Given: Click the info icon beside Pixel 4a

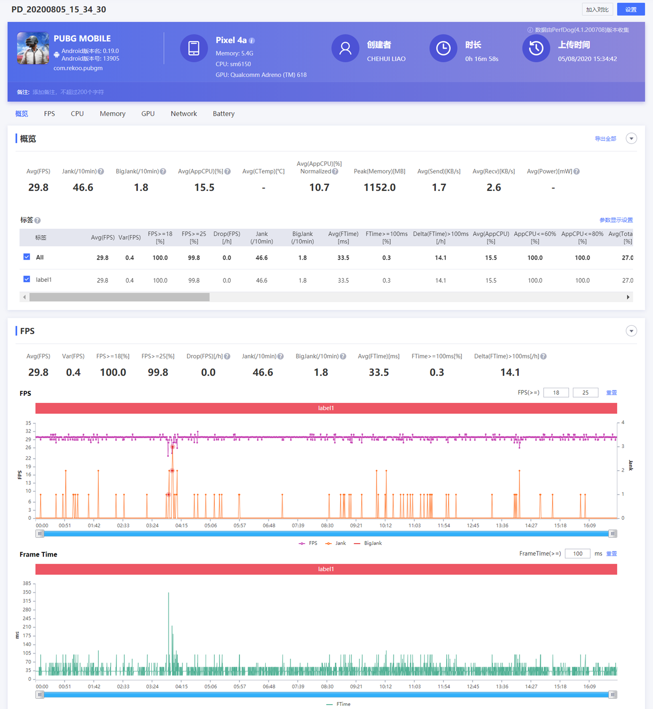Looking at the screenshot, I should (252, 41).
